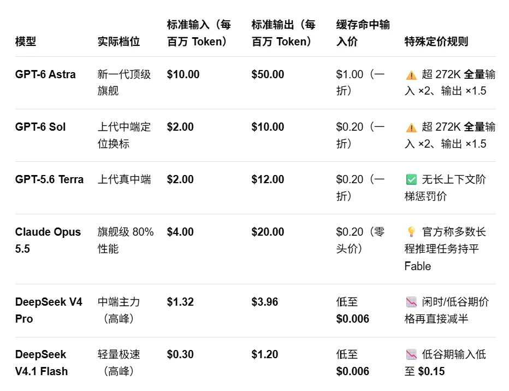Viewport: 509px width, 391px height.
Task: Click downtrend chart icon in DeepSeek V4.1 Flash row
Action: pyautogui.click(x=411, y=354)
